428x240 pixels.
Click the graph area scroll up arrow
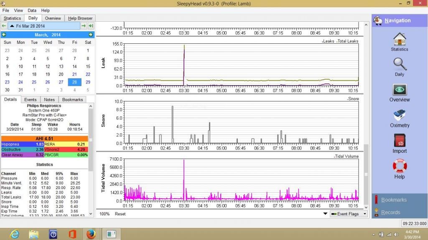[366, 25]
